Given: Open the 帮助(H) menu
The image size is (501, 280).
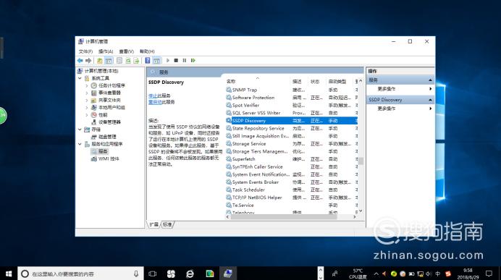Looking at the screenshot, I should (x=147, y=51).
